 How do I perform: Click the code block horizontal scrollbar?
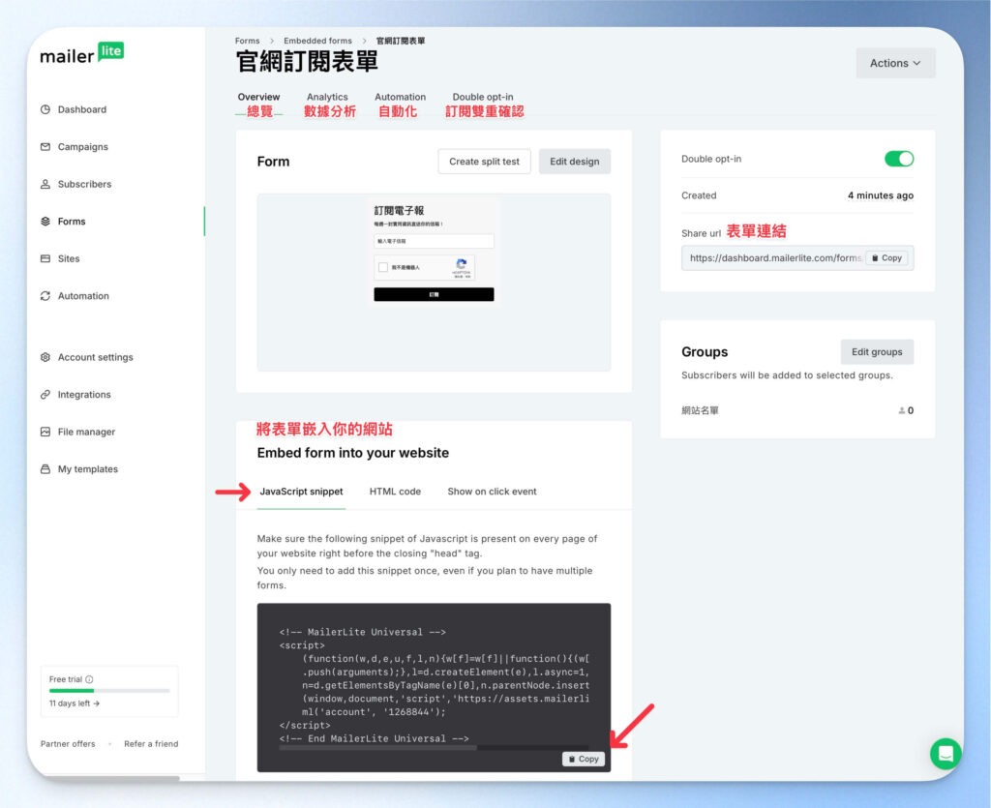378,748
